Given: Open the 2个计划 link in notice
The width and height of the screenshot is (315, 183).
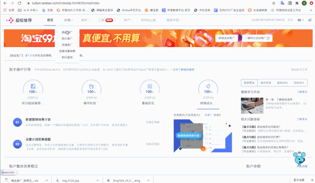Looking at the screenshot, I should [x=30, y=55].
